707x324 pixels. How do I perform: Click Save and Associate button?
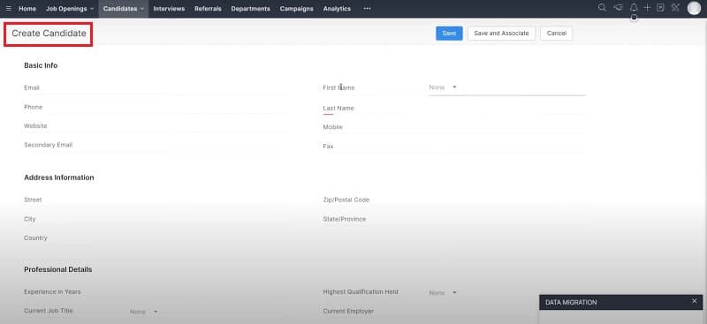coord(501,34)
